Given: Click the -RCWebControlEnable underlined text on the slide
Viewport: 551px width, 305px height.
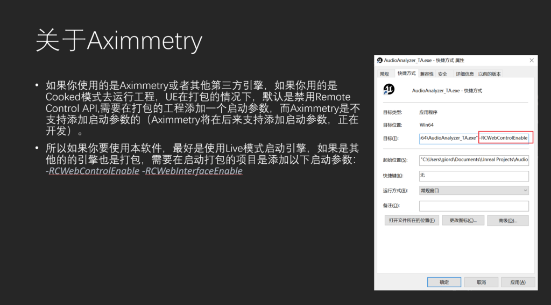Looking at the screenshot, I should click(x=93, y=171).
